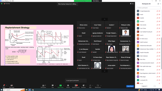Screen dimensions: 162x91
Task: Expand arrow beside Reactions
Action: (x=86, y=85)
